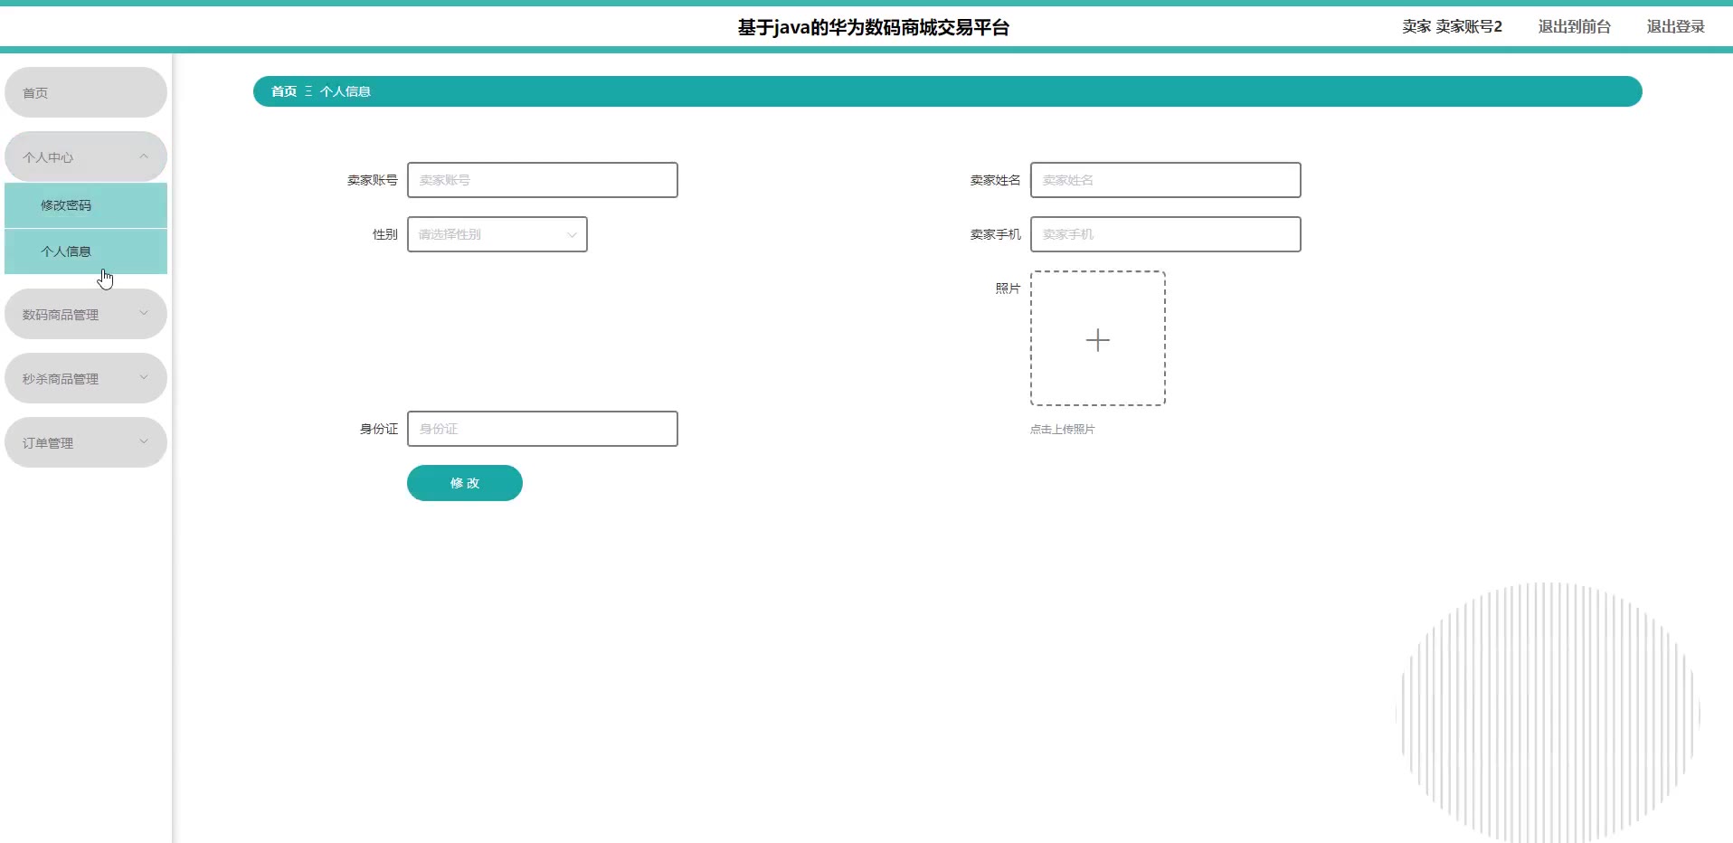This screenshot has height=843, width=1733.
Task: Open 修改密码 in the sidebar
Action: click(86, 205)
